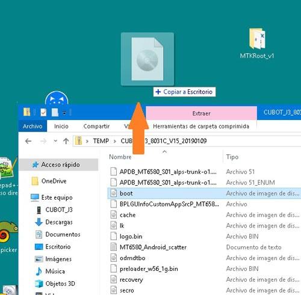Click the New folder quick access icon

point(55,112)
